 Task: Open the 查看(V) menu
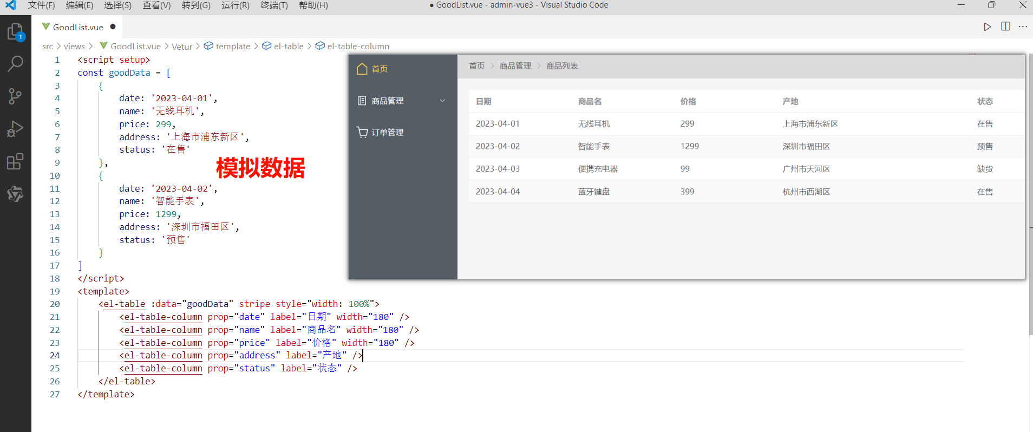tap(156, 5)
